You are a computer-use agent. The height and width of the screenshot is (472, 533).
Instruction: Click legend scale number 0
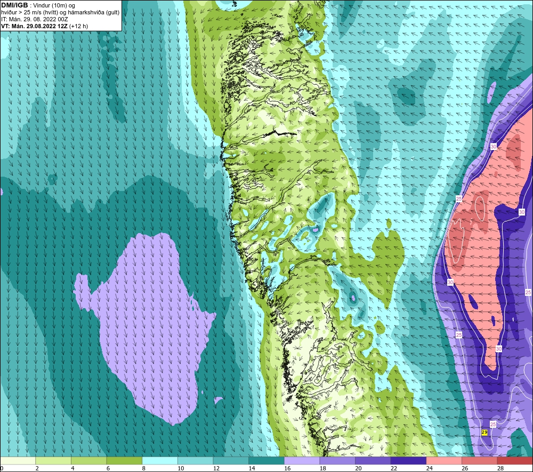[2, 469]
